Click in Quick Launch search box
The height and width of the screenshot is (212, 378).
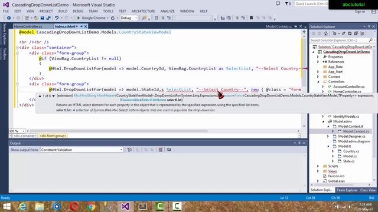(x=311, y=4)
